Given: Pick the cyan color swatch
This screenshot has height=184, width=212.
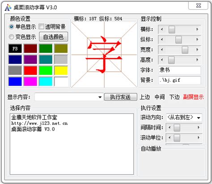Looking at the screenshot, I should click(x=46, y=82).
